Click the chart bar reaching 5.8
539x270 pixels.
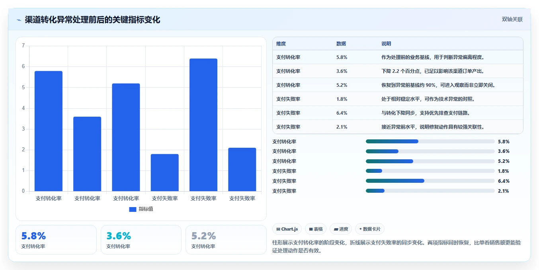tap(49, 131)
